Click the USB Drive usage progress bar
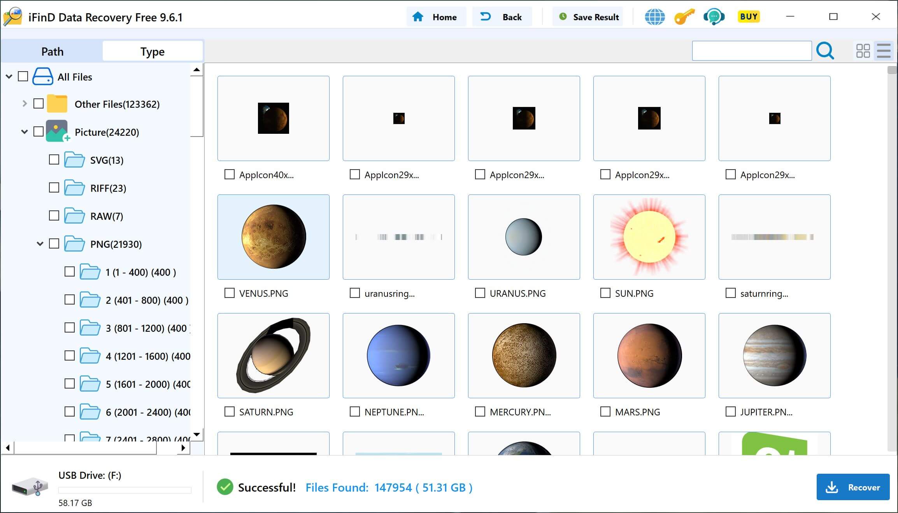The width and height of the screenshot is (898, 513). point(125,490)
